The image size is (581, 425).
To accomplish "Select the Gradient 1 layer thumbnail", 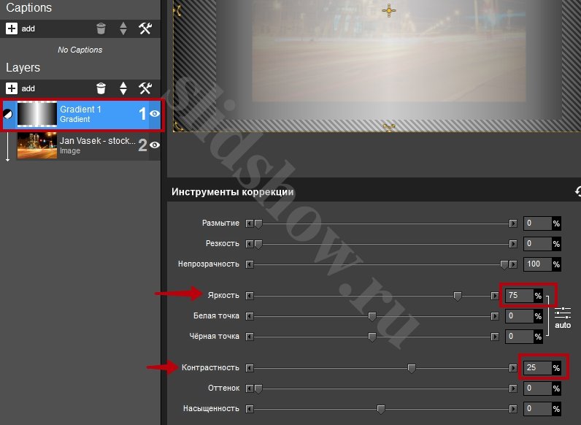I will click(37, 114).
